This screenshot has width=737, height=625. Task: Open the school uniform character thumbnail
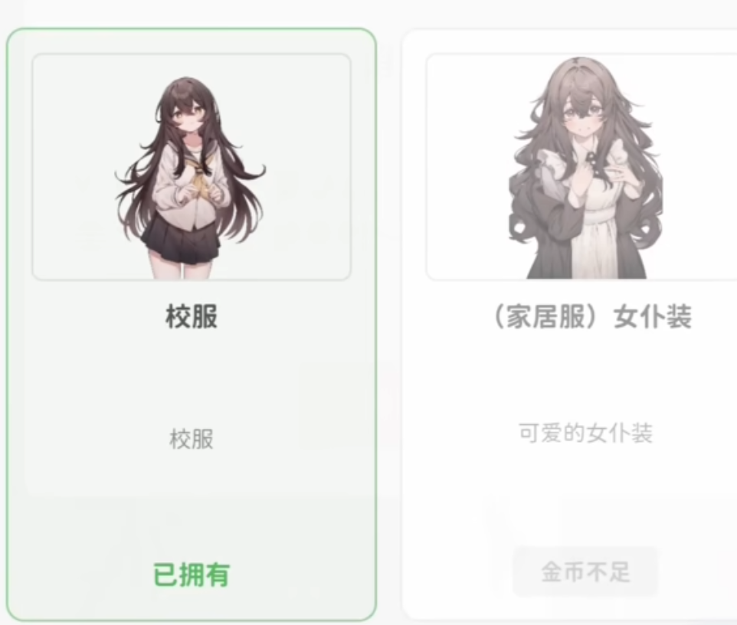(192, 167)
